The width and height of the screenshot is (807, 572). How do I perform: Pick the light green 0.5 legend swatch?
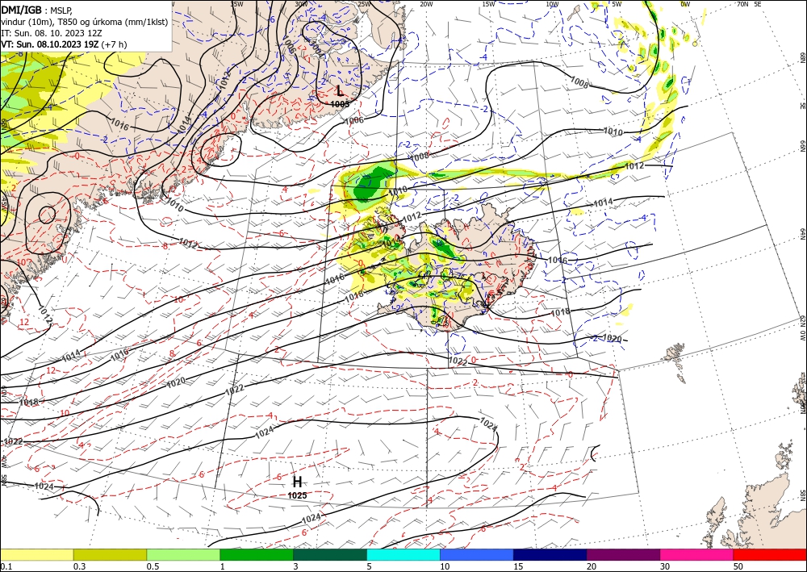[183, 555]
